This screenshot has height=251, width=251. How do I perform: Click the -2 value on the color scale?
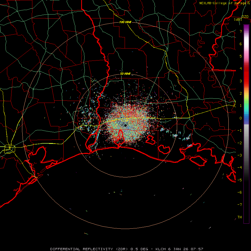point(240,143)
